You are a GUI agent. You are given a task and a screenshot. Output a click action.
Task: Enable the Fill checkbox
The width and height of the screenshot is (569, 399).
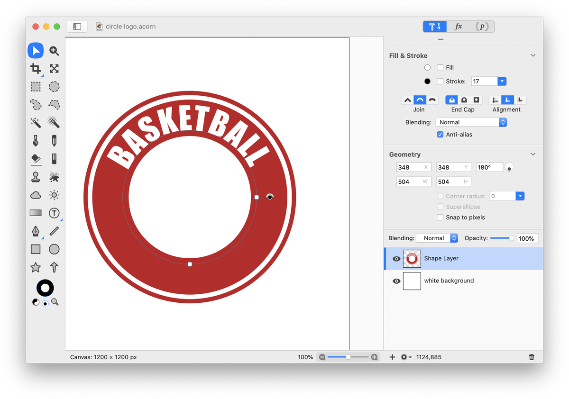(440, 68)
